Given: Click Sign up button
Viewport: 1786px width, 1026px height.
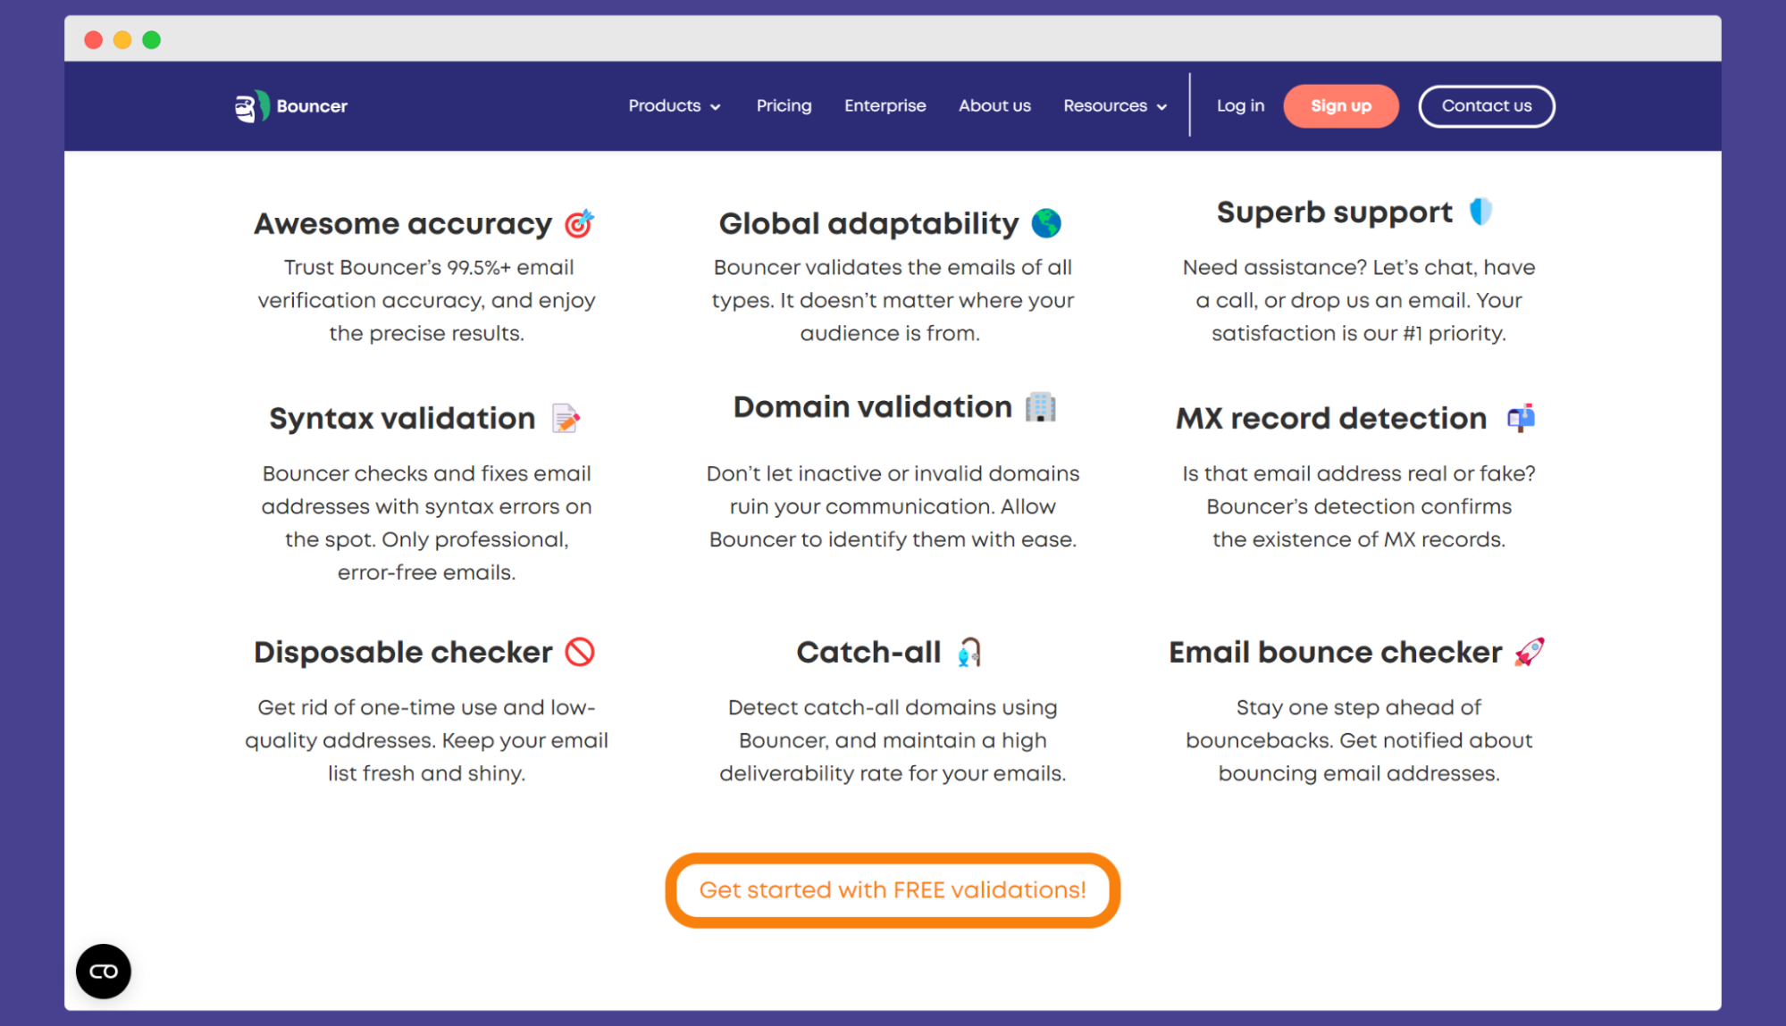Looking at the screenshot, I should (x=1339, y=105).
